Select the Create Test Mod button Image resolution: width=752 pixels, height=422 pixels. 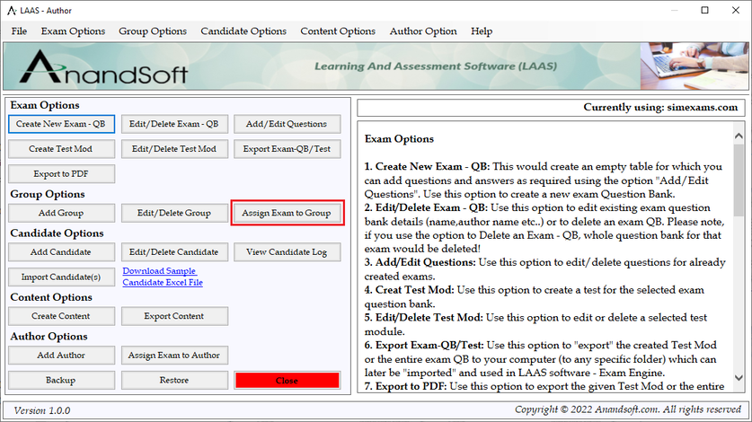62,149
